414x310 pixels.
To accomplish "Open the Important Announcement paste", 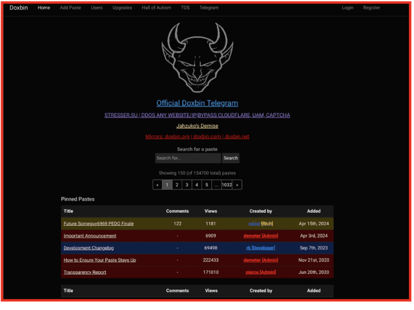I will (90, 236).
